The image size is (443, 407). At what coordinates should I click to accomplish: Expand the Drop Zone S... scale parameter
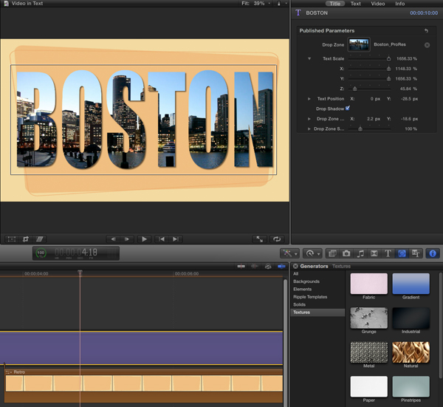point(309,129)
